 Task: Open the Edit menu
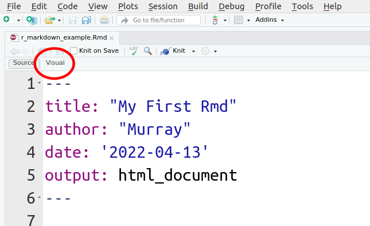pyautogui.click(x=39, y=6)
